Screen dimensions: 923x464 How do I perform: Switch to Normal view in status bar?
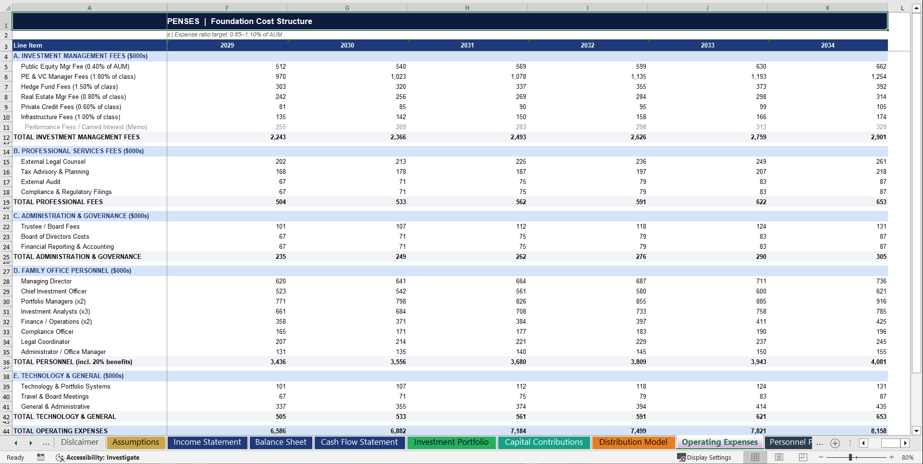tap(755, 457)
